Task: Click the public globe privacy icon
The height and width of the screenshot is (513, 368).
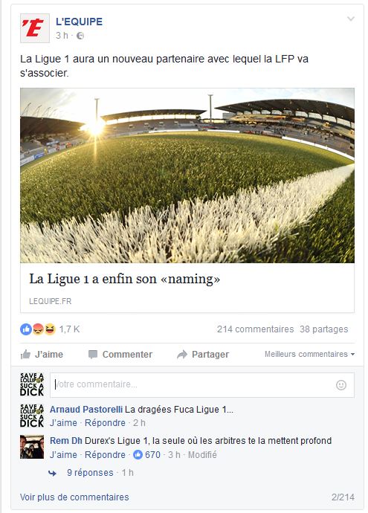Action: pos(80,36)
